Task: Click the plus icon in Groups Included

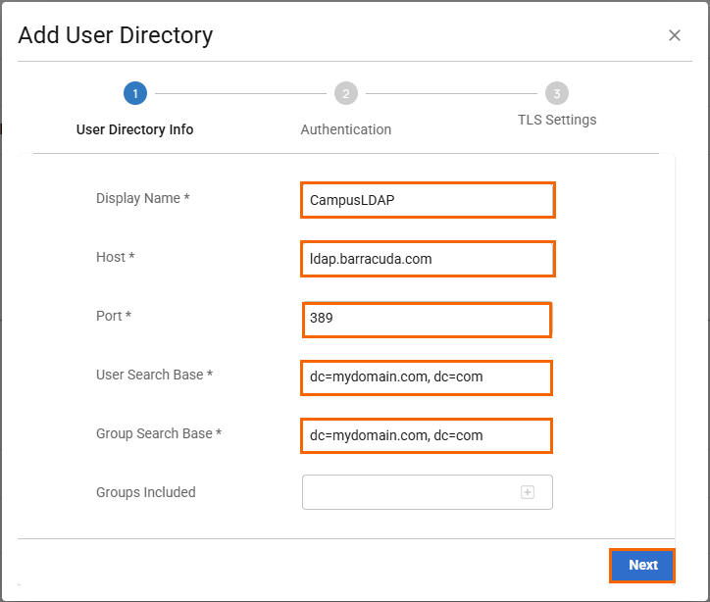Action: click(528, 492)
